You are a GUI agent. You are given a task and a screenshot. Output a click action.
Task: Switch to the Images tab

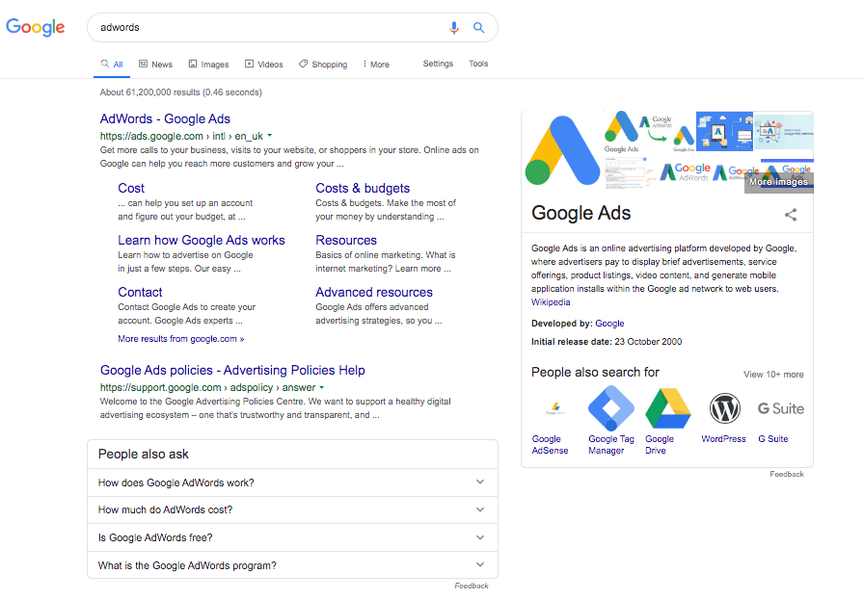click(x=208, y=65)
